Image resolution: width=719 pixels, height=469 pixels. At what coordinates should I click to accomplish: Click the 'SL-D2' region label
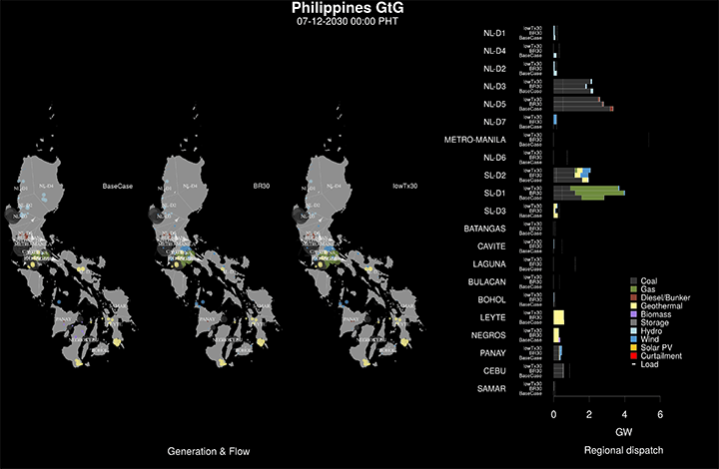point(494,176)
